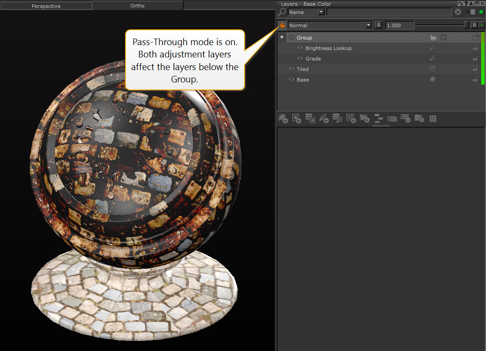Add a new adjustment layer
The height and width of the screenshot is (351, 486).
point(324,119)
